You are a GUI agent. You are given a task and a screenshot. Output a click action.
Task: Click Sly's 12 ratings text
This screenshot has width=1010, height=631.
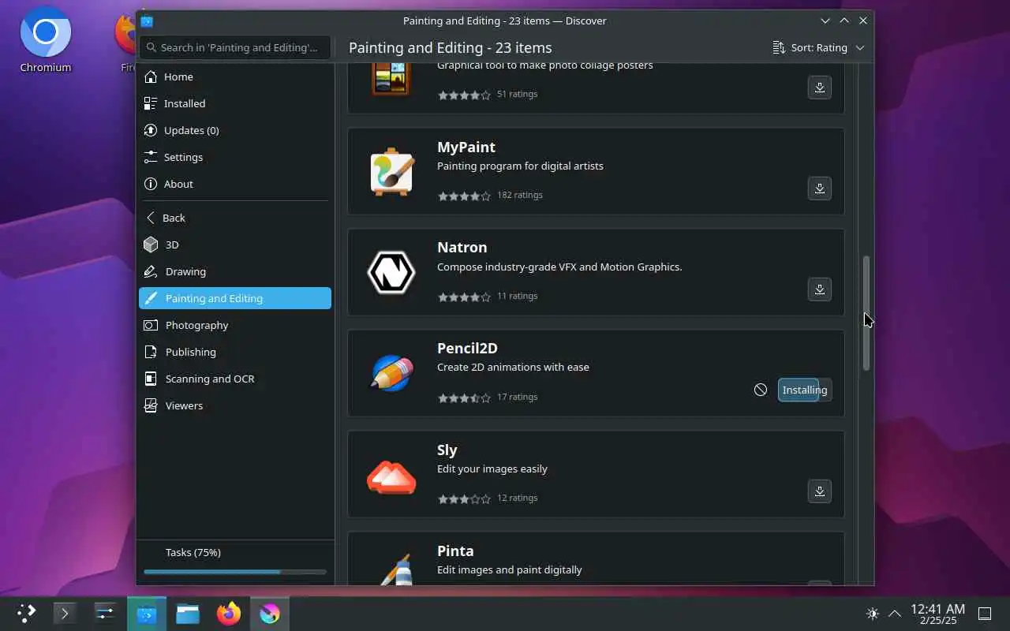518,498
